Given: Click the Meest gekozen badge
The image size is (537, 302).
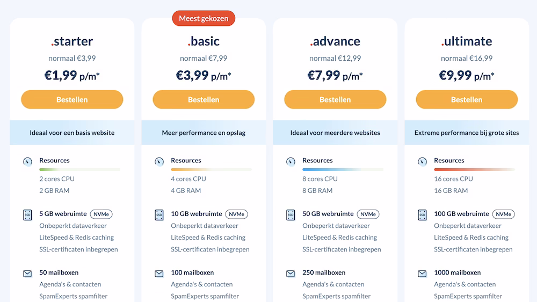Looking at the screenshot, I should [204, 18].
